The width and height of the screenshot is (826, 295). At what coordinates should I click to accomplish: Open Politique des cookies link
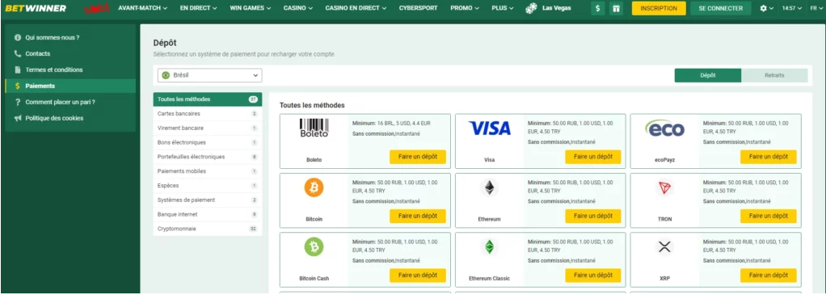[x=54, y=118]
